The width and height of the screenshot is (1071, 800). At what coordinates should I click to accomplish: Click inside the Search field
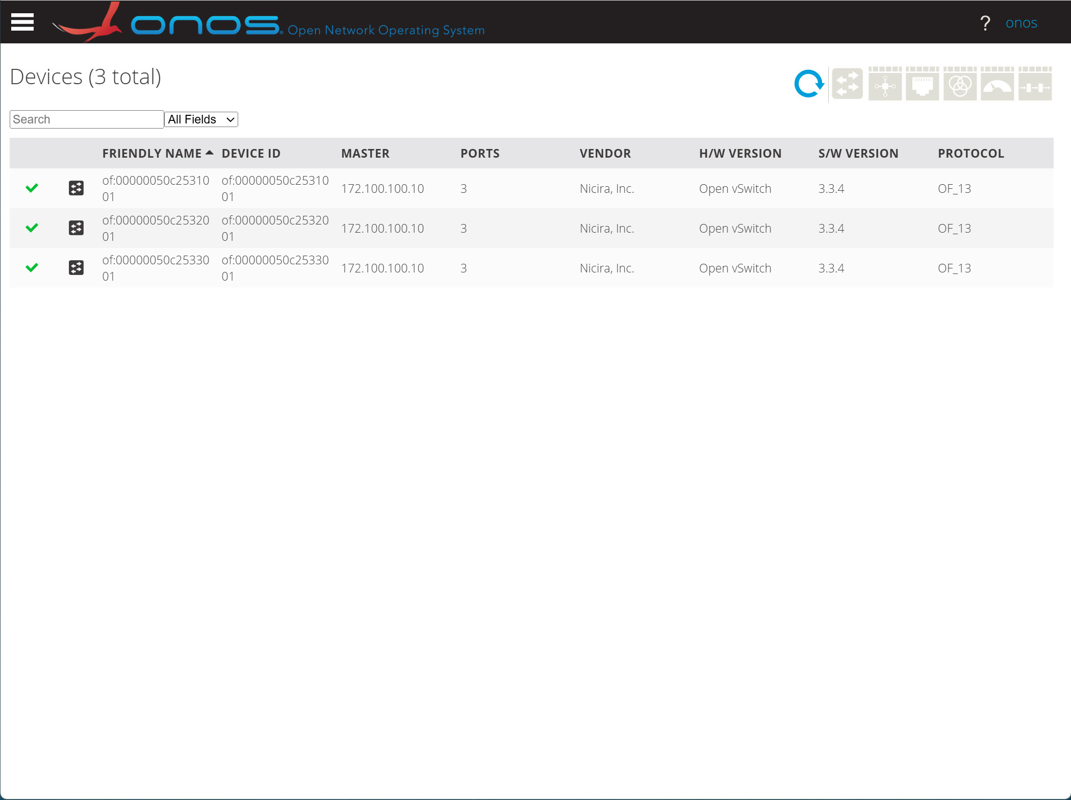86,119
